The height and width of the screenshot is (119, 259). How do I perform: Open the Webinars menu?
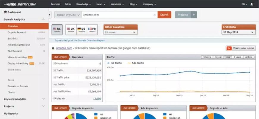click(118, 4)
